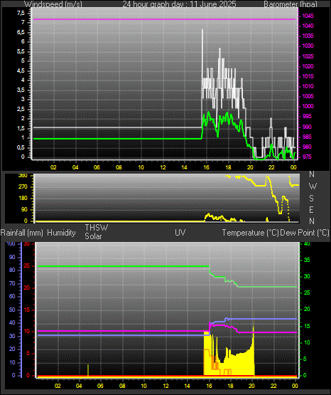The width and height of the screenshot is (331, 395).
Task: Click the Temperature (°C) label
Action: pyautogui.click(x=250, y=233)
